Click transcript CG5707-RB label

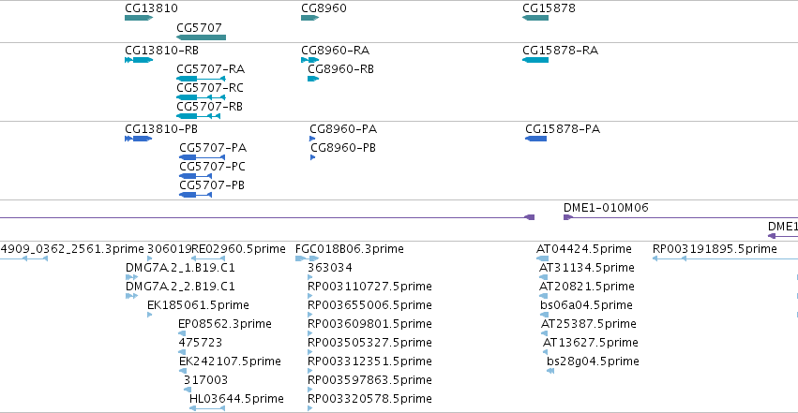pyautogui.click(x=210, y=106)
